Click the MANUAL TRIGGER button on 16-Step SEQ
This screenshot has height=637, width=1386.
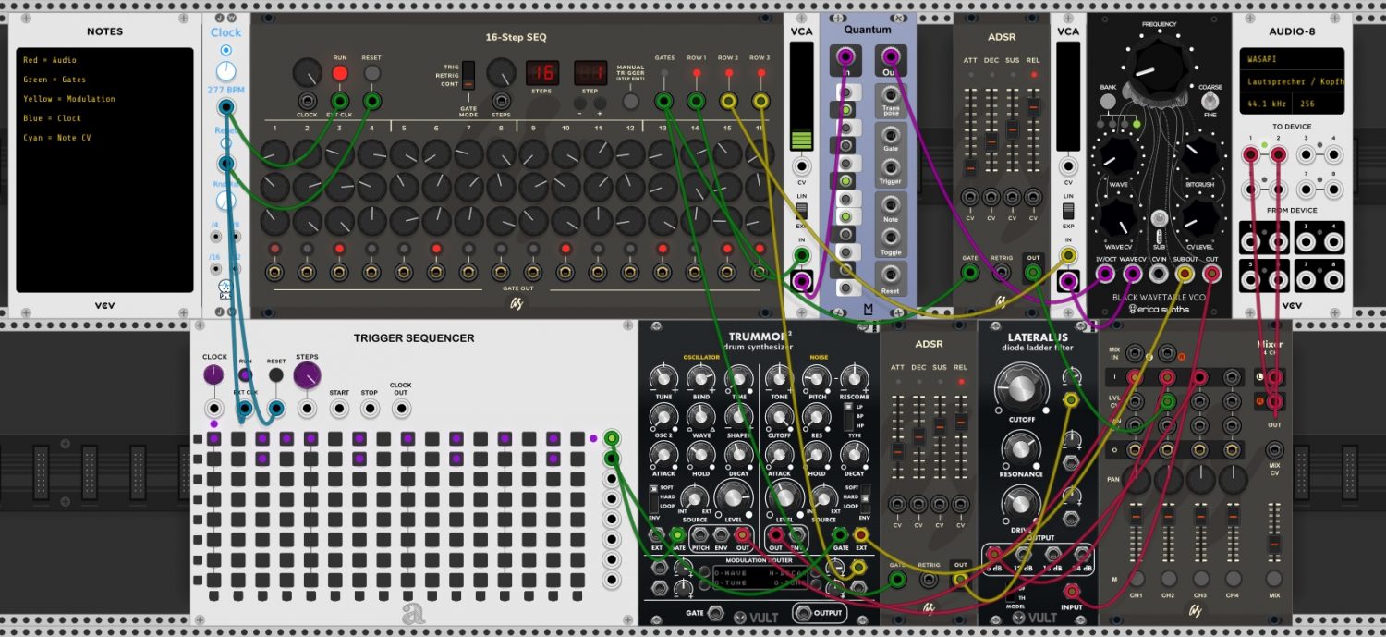click(x=631, y=101)
